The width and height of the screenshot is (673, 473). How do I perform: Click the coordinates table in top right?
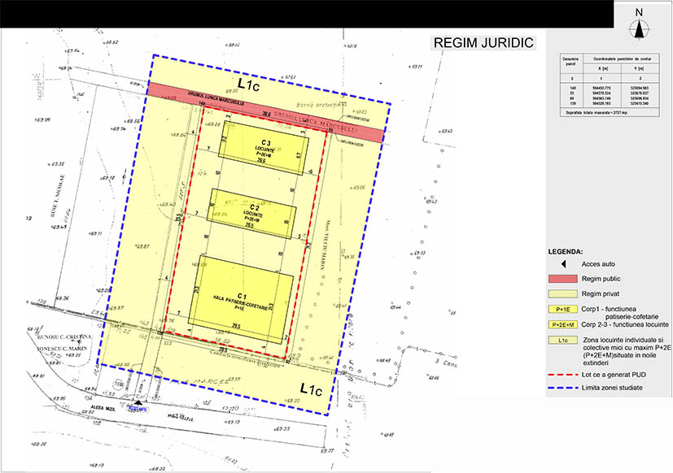[x=610, y=85]
